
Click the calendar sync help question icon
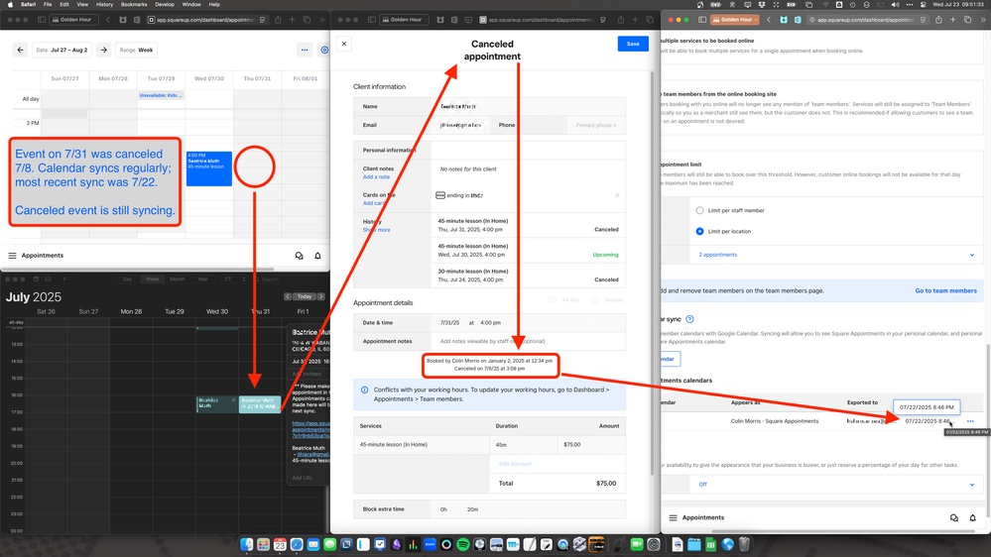pos(689,319)
